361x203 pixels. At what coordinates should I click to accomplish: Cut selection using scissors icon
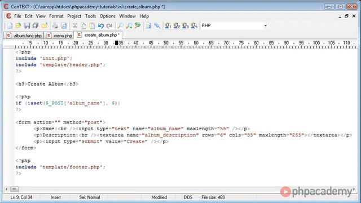[x=75, y=25]
